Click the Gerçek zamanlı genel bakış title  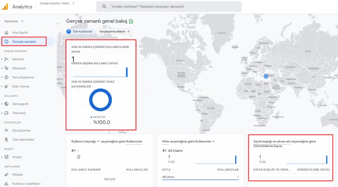97,21
